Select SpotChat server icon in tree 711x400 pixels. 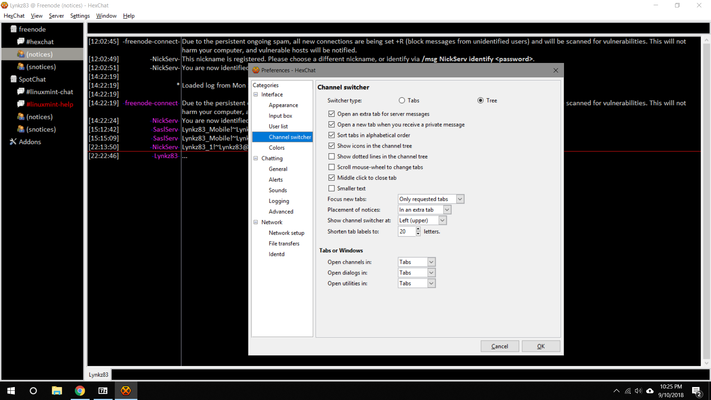click(x=14, y=79)
